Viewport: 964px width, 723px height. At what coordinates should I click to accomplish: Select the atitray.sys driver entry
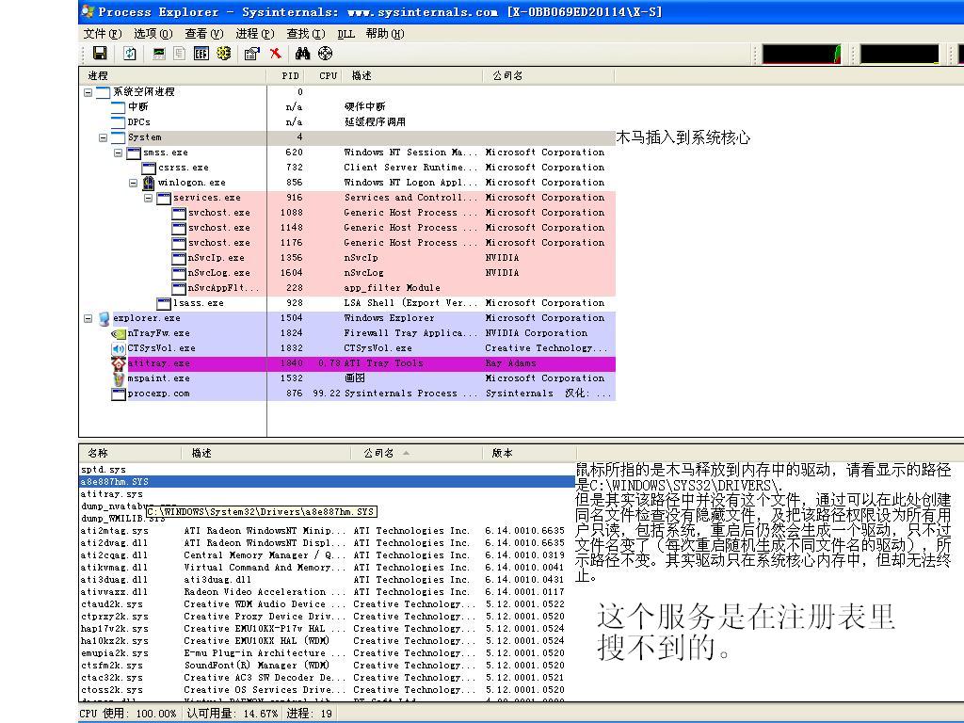327,494
